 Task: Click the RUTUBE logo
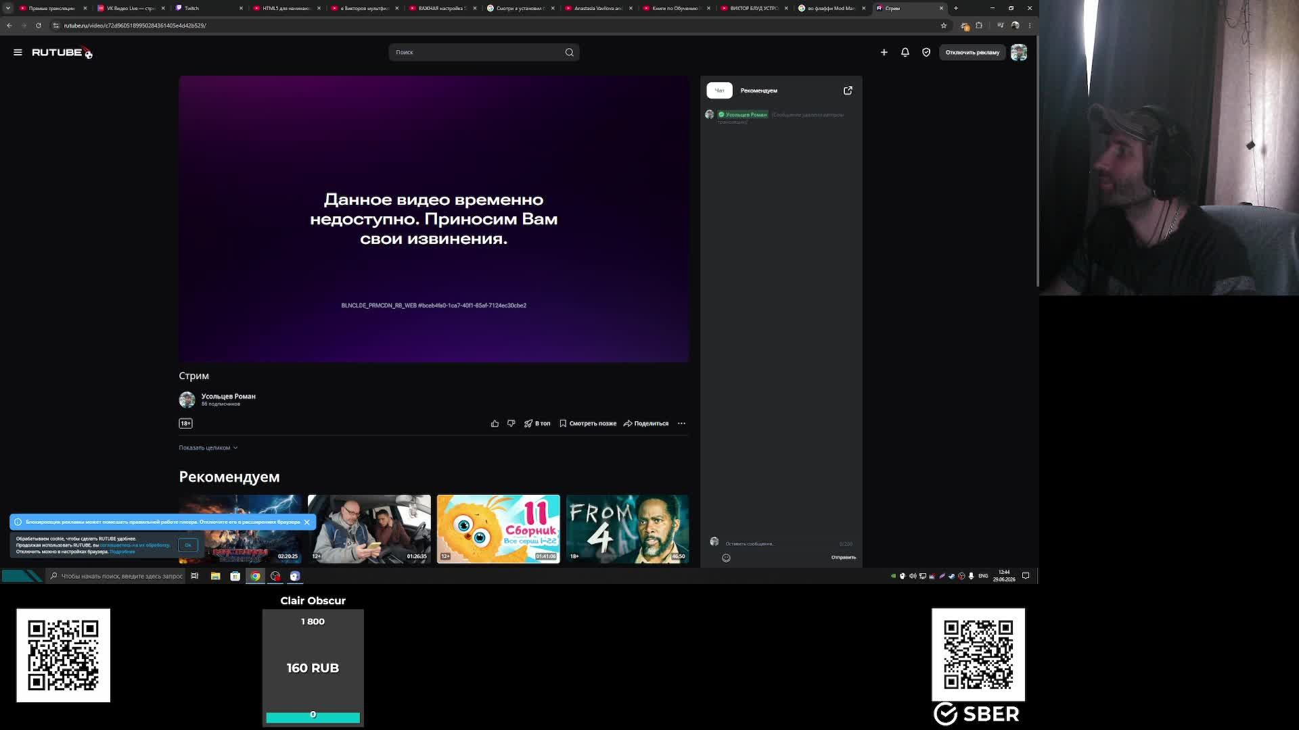[62, 52]
